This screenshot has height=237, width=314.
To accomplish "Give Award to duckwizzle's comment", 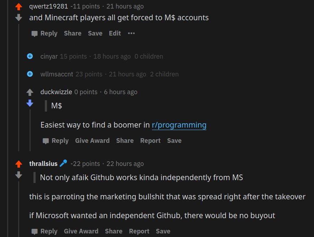I will (92, 140).
